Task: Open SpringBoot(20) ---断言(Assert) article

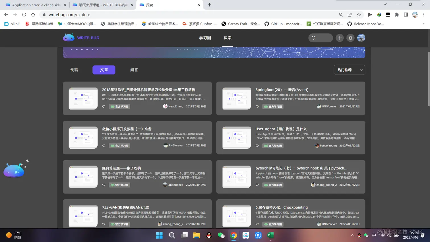Action: [282, 90]
